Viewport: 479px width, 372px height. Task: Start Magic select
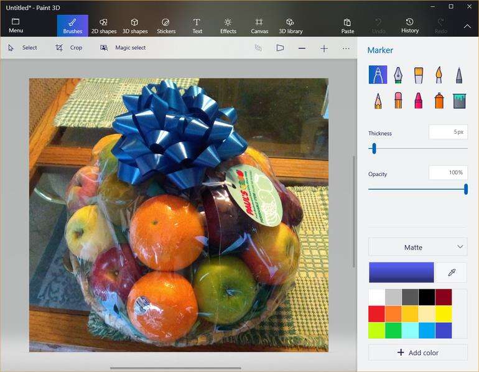click(x=123, y=48)
